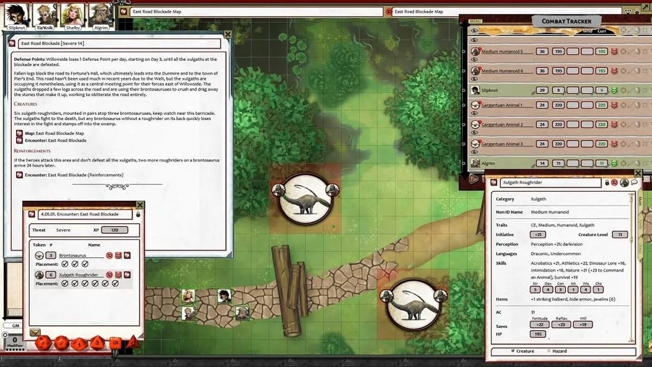Toggle visibility eye under Gargantuan Animal 1

pos(474,114)
